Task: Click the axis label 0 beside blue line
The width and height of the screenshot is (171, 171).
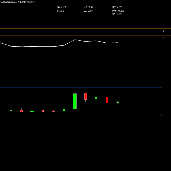Action: point(162,115)
